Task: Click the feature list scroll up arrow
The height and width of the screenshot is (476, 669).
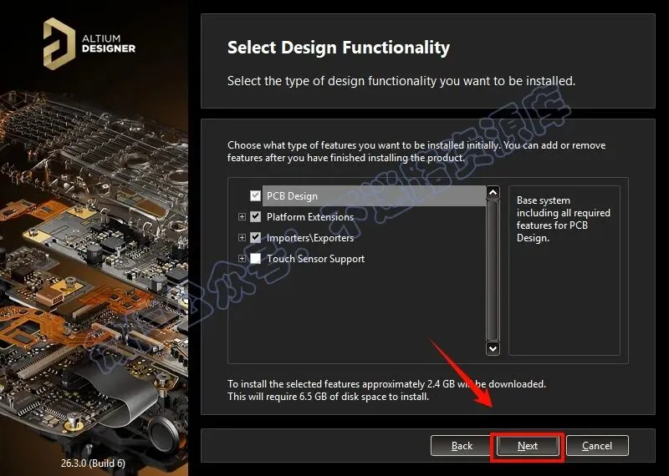Action: (493, 192)
